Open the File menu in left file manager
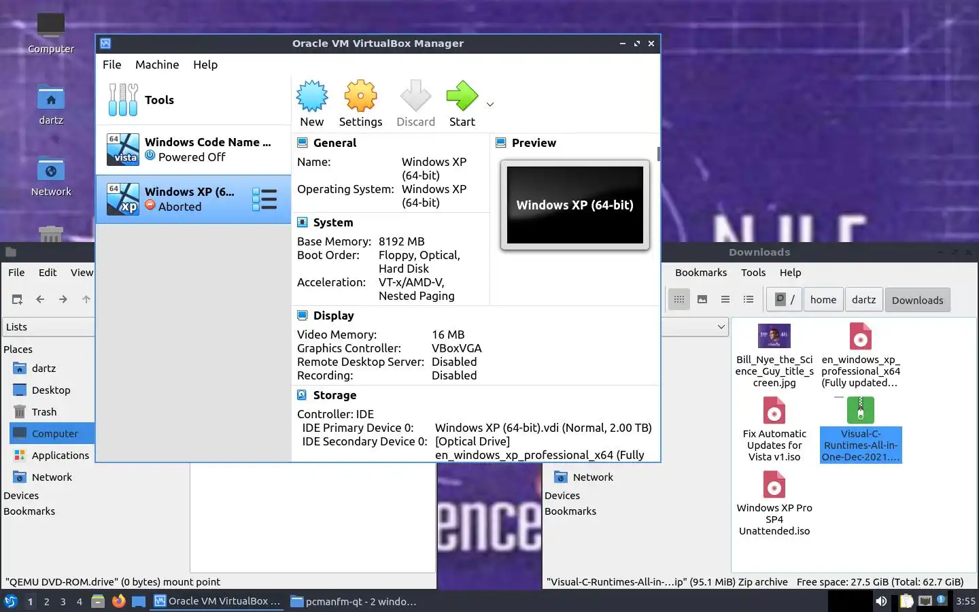This screenshot has height=612, width=979. tap(16, 272)
